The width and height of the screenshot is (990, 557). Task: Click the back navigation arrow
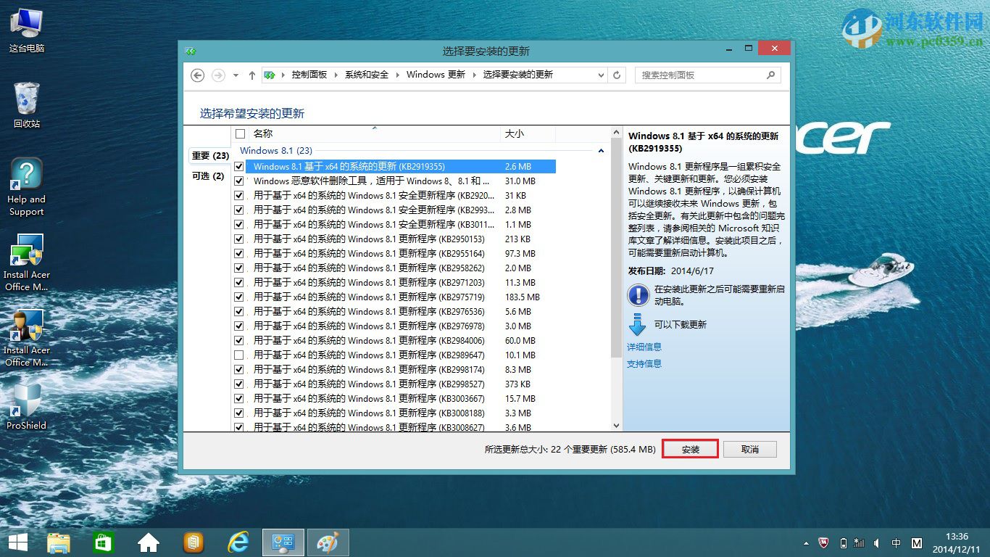click(x=197, y=75)
